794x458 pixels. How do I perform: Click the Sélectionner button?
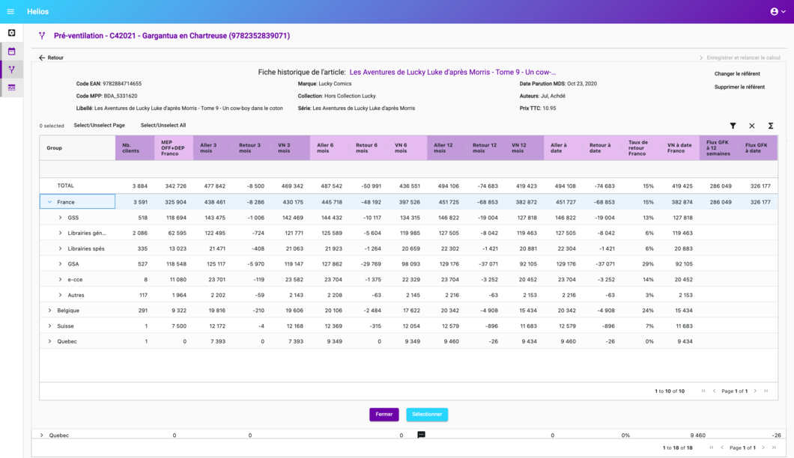(x=427, y=415)
